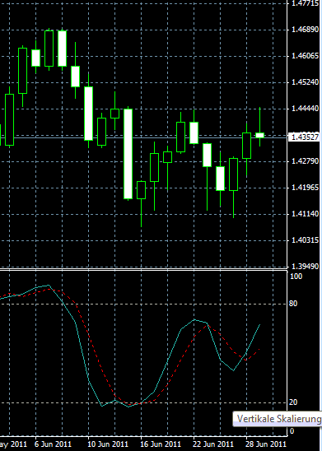
Task: Click the 80 level on the indicator scale
Action: (293, 304)
